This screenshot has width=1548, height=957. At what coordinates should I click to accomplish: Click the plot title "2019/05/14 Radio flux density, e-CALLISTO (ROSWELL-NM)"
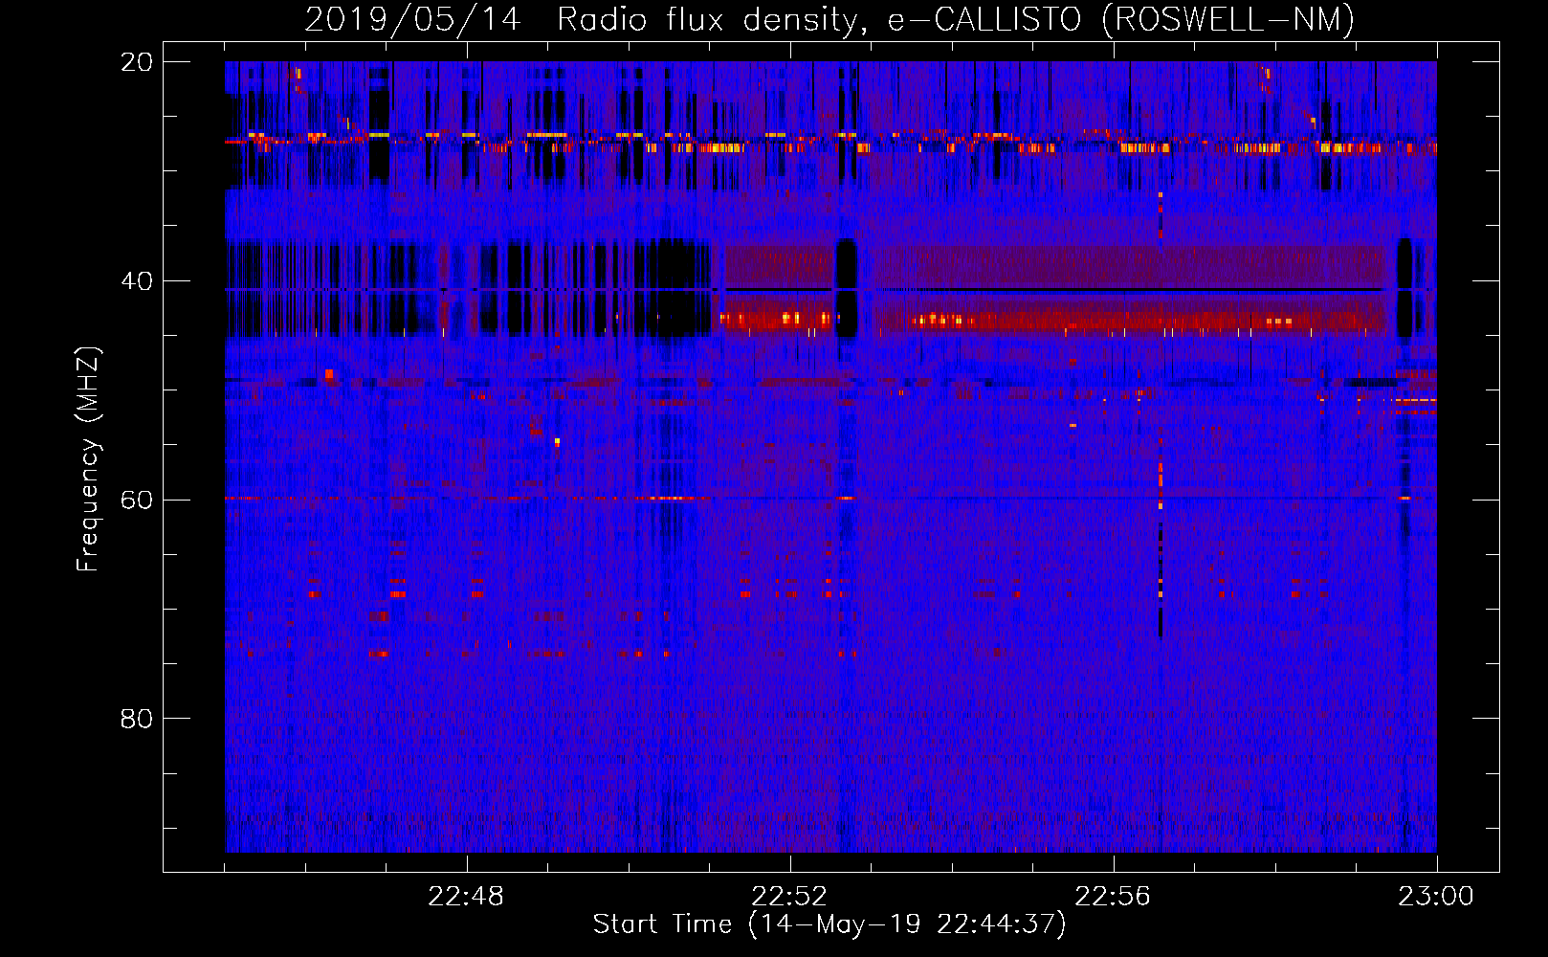tap(829, 19)
